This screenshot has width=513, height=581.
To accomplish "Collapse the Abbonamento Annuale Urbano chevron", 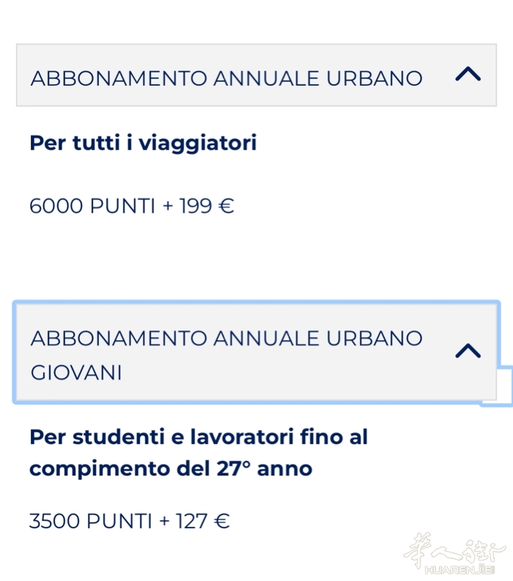I will pyautogui.click(x=468, y=74).
